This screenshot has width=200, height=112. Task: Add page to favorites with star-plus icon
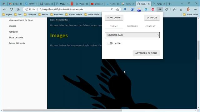tap(117, 9)
